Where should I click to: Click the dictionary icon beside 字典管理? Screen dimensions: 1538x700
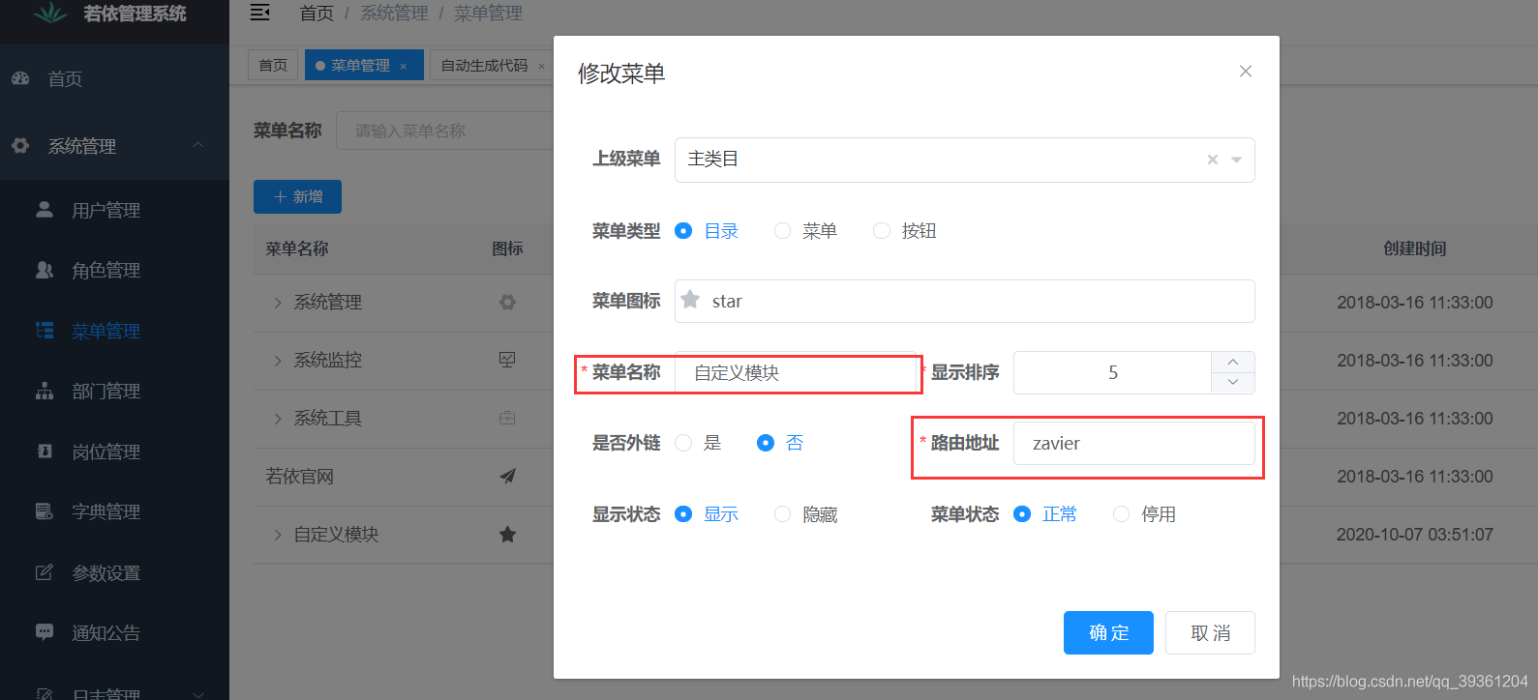[x=45, y=511]
